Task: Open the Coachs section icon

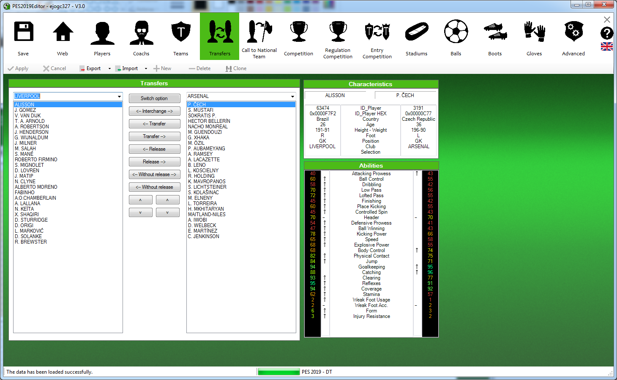Action: 142,33
